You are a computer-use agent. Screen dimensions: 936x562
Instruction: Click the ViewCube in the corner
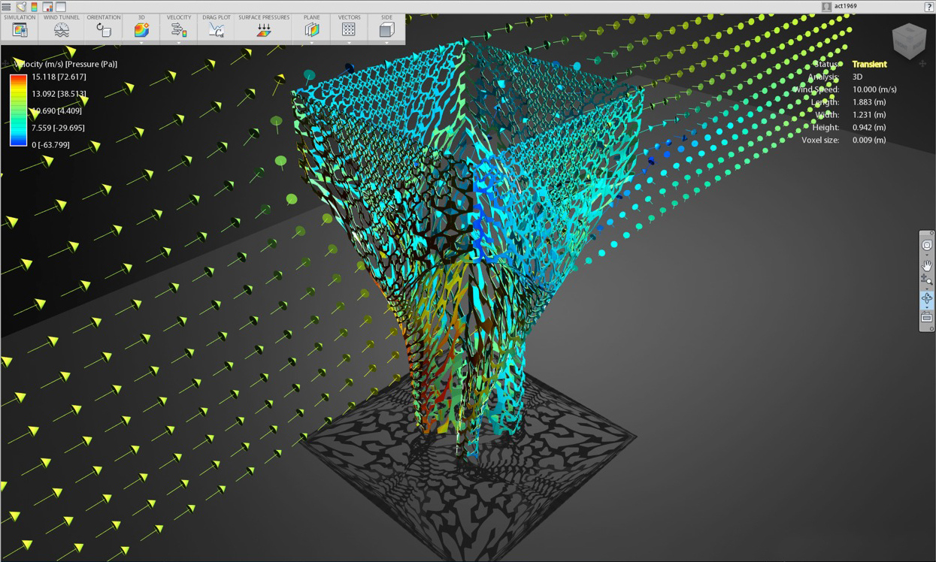tap(909, 40)
